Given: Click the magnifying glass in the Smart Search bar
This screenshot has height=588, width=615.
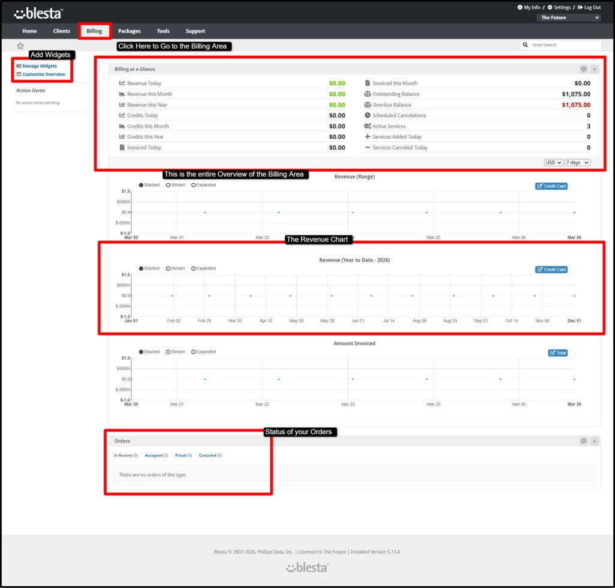Looking at the screenshot, I should coord(526,44).
